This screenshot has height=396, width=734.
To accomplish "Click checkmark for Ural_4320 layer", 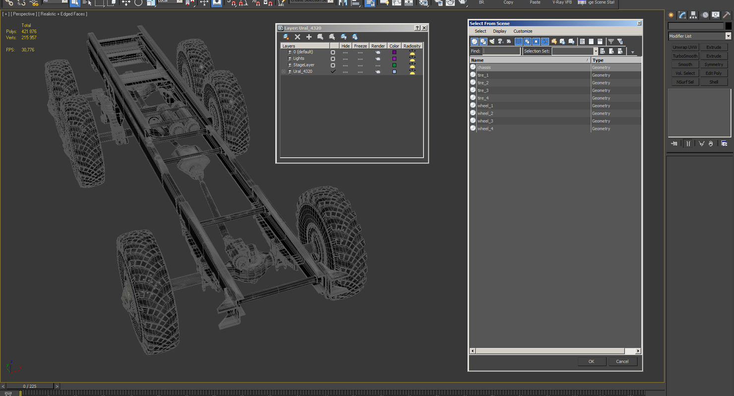I will coord(333,71).
